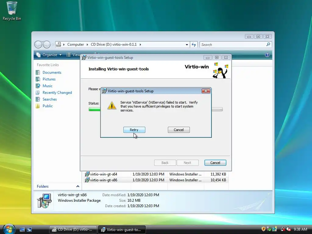312x234 pixels.
Task: Click the Date modified value in the details pane
Action: pyautogui.click(x=143, y=195)
